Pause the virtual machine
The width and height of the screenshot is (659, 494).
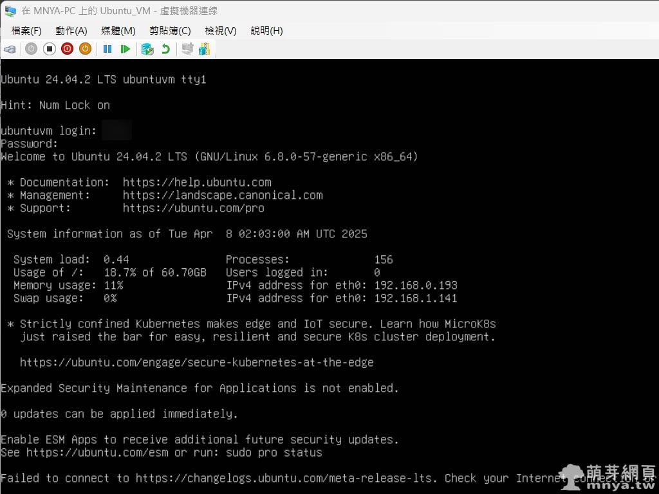point(107,49)
